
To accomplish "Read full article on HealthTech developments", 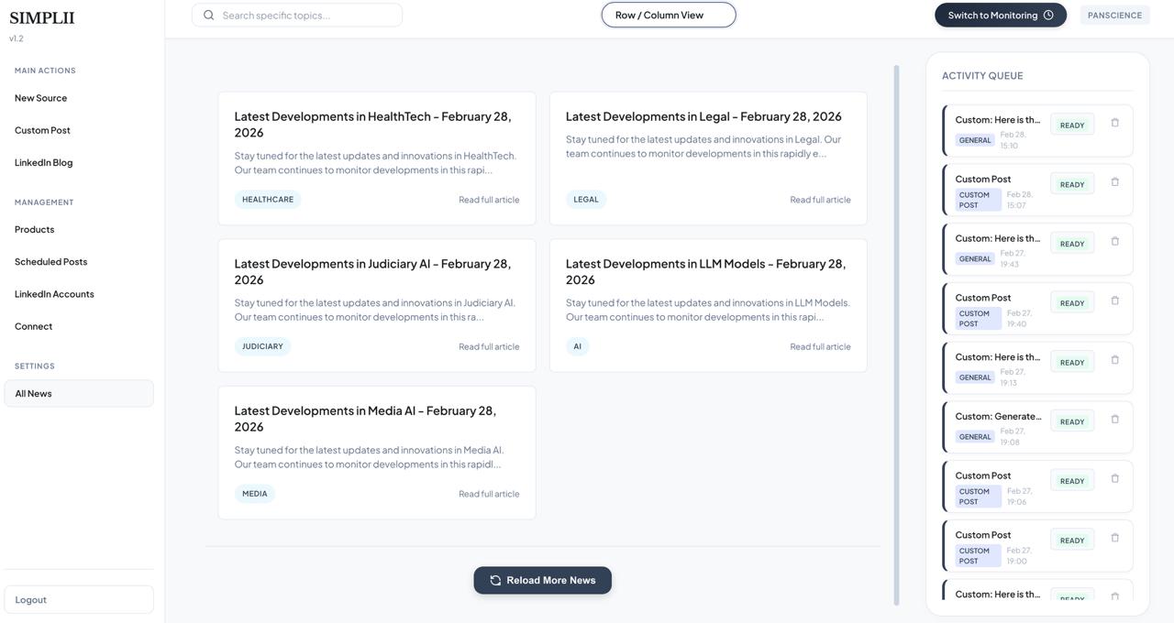I will 489,200.
